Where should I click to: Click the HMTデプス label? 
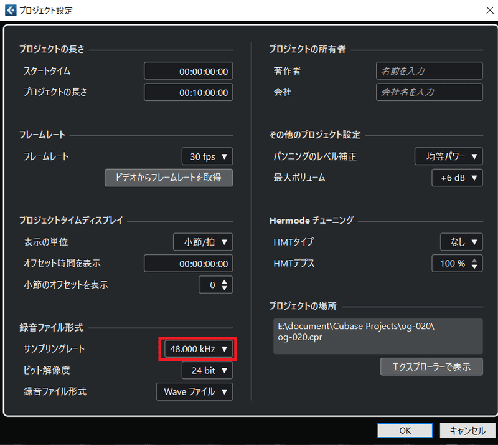pyautogui.click(x=294, y=264)
